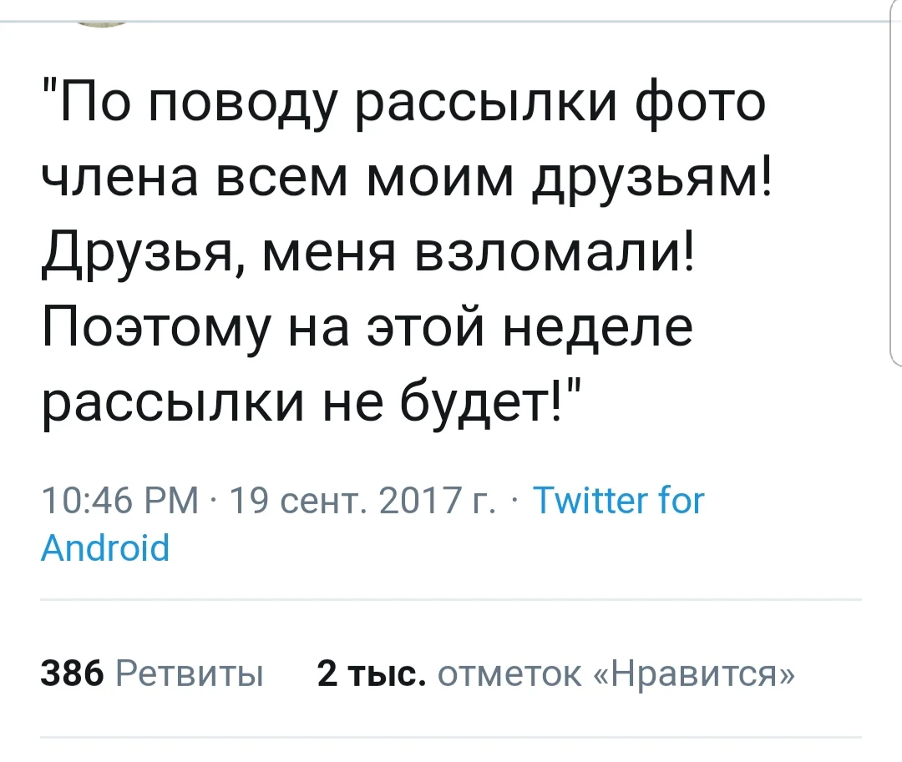The image size is (902, 762).
Task: Click the bold retweet count 386
Action: [x=72, y=674]
